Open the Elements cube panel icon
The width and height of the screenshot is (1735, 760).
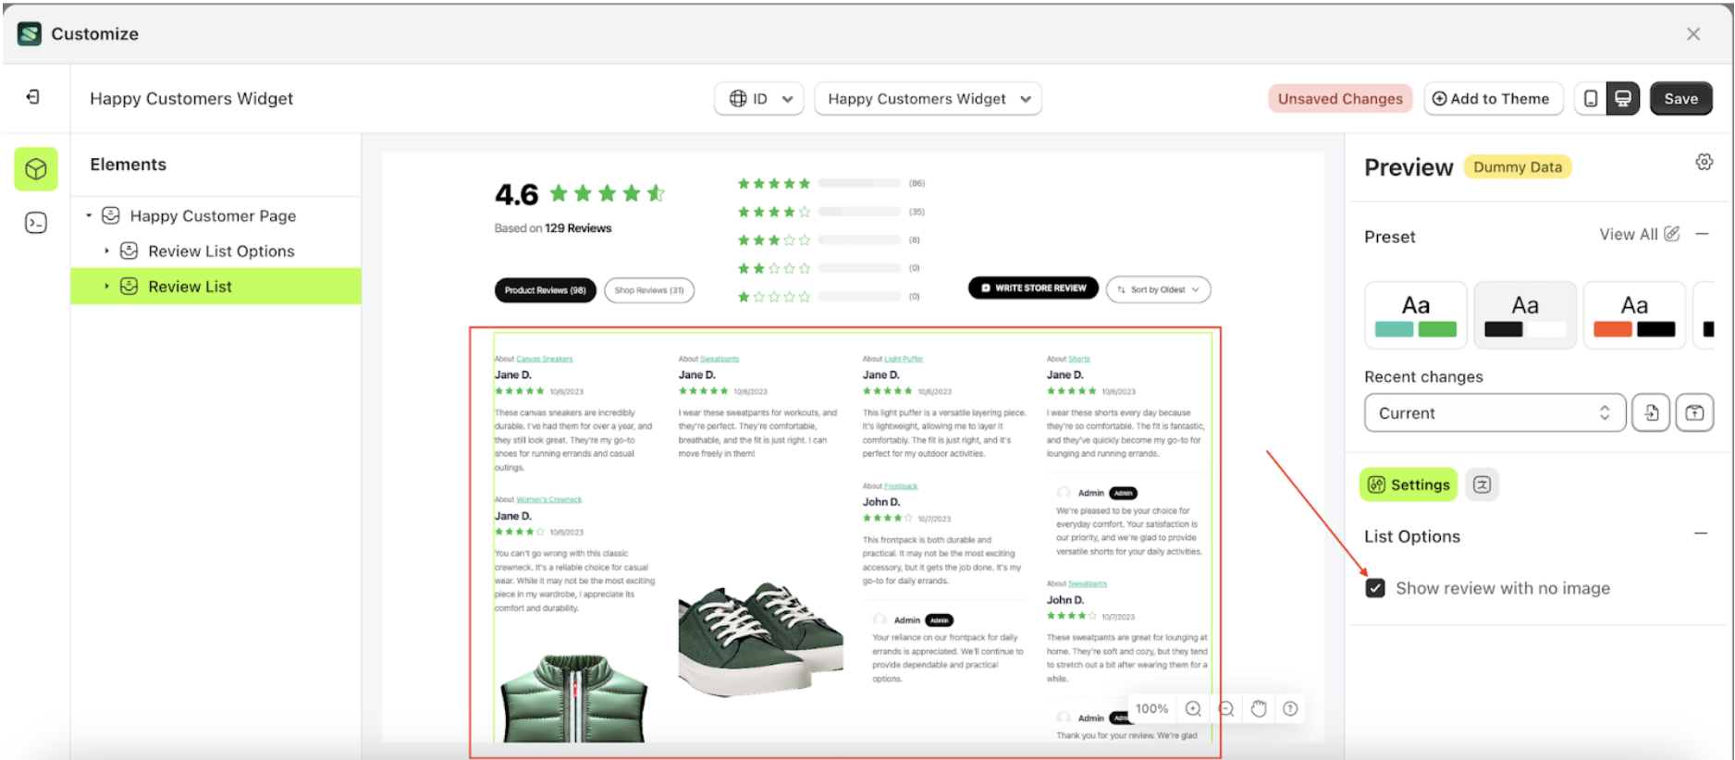point(36,169)
